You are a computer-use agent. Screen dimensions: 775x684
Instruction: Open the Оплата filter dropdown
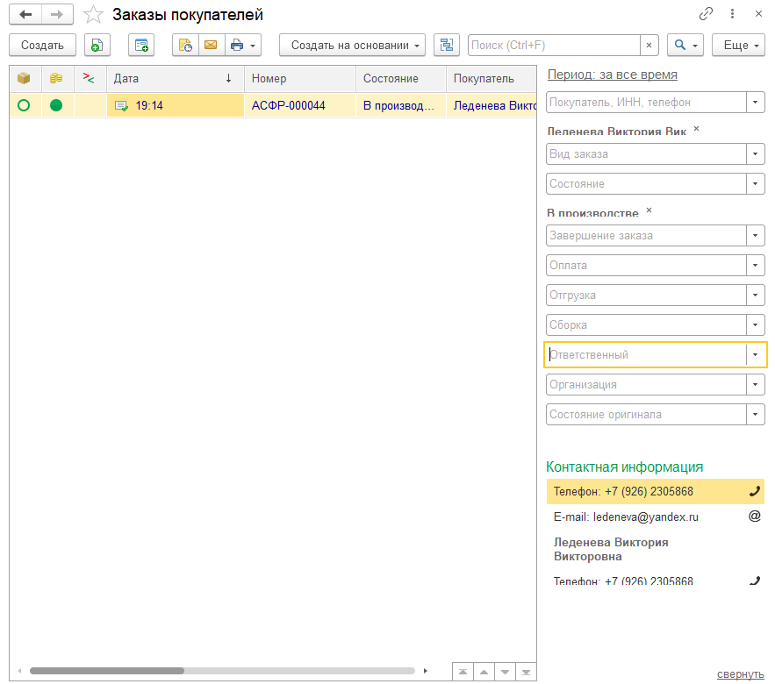point(755,266)
